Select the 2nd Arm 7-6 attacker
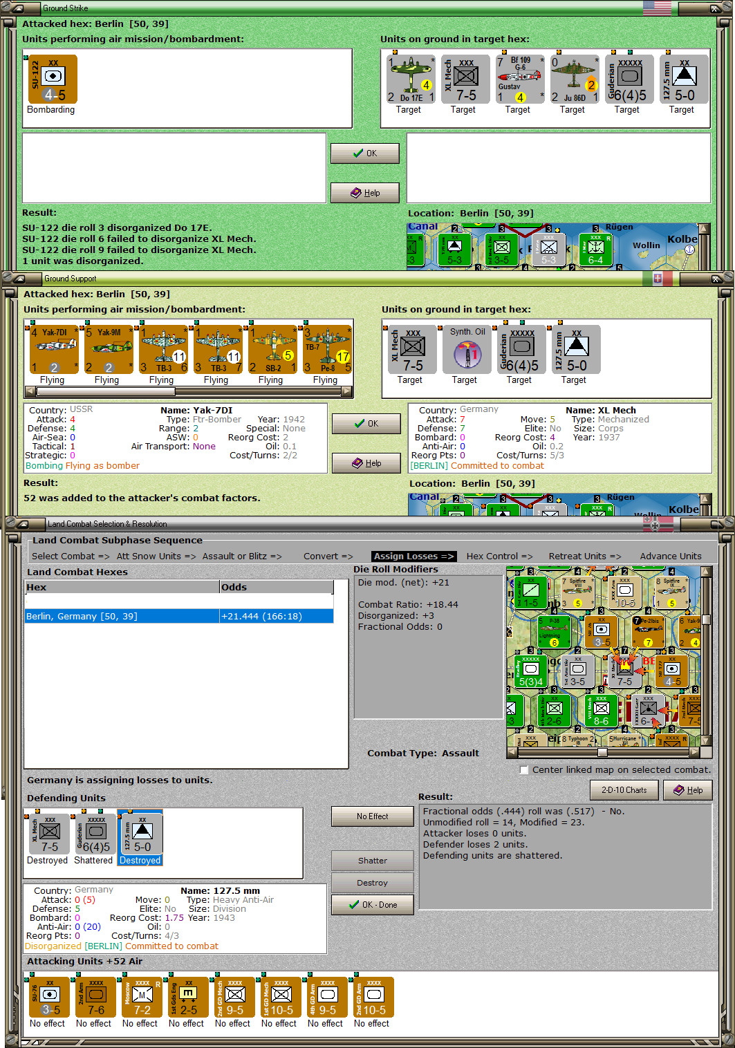The width and height of the screenshot is (735, 1048). point(95,997)
